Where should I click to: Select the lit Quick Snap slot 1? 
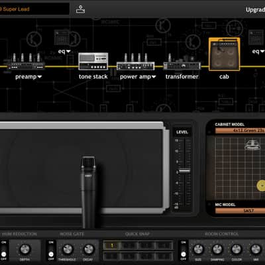point(112,245)
